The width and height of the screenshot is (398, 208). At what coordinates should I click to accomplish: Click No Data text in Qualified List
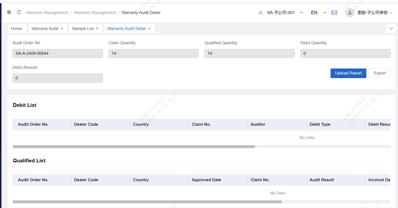[x=277, y=193]
